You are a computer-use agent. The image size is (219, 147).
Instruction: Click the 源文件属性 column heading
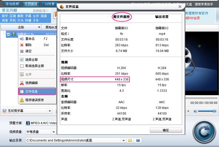pos(121,17)
